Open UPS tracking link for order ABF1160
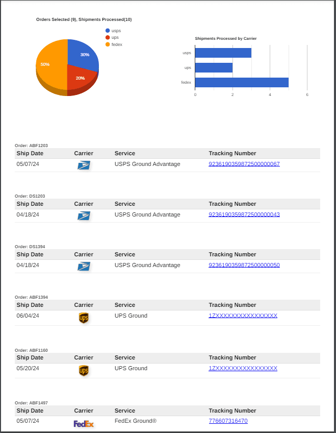Screen dimensions: 336x433 point(243,368)
